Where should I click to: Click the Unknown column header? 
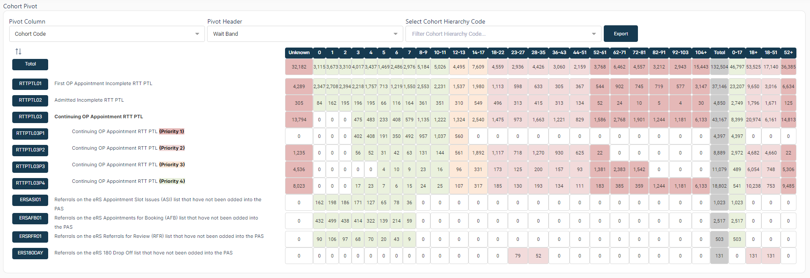[x=299, y=52]
